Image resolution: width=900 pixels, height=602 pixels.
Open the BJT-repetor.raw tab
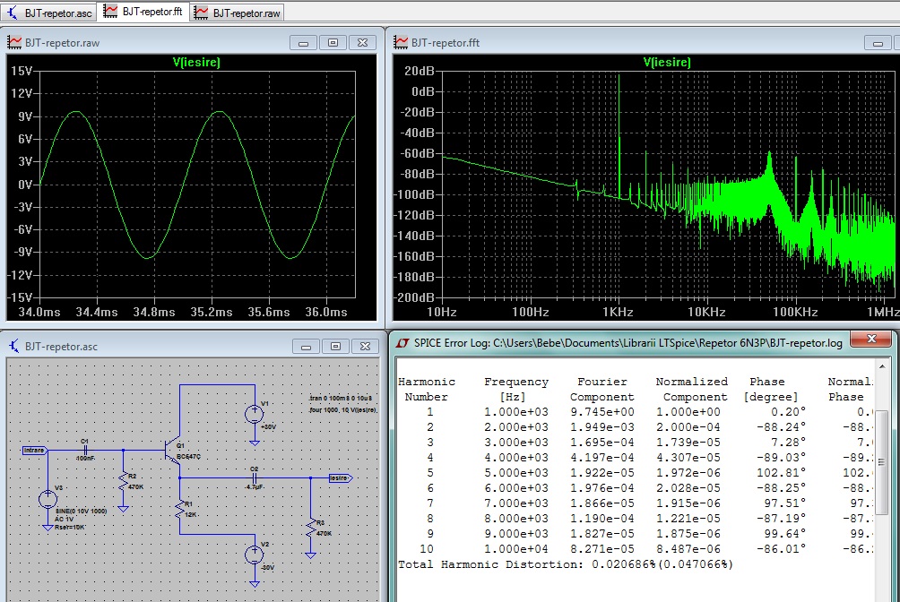click(x=238, y=13)
